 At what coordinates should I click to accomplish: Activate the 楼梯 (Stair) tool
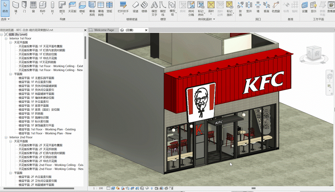(x=144, y=6)
